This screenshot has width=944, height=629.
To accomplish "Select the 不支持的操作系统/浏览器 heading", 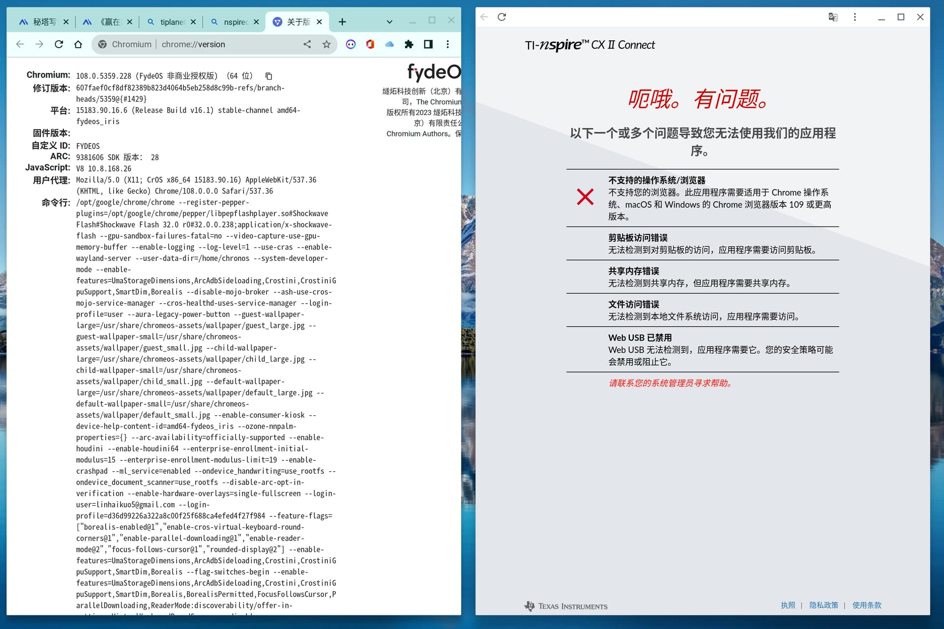I will pos(657,180).
